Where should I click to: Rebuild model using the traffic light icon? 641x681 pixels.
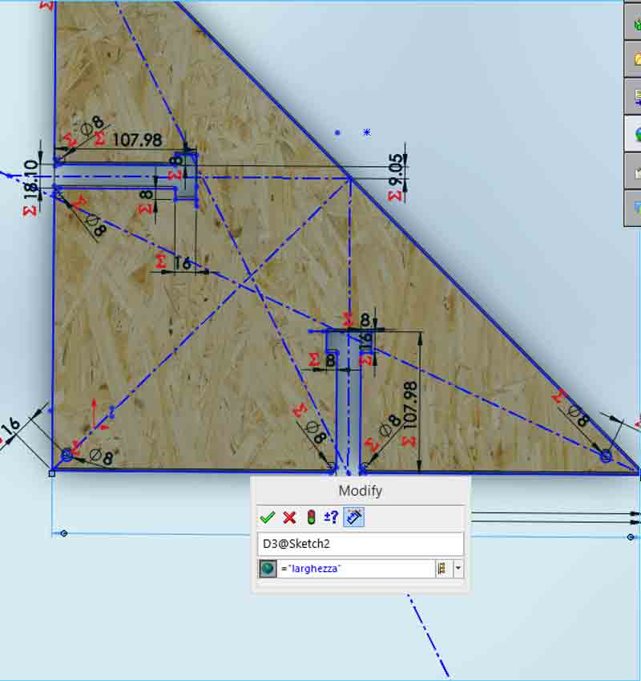tap(311, 517)
